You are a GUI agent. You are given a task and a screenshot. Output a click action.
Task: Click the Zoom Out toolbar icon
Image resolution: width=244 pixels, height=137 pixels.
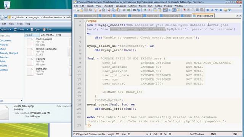coord(149,10)
